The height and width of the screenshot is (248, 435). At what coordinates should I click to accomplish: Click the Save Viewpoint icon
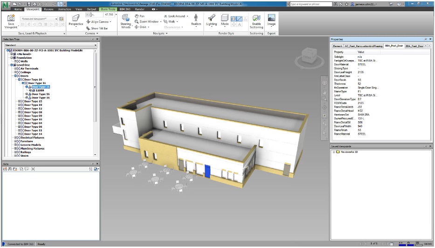click(11, 20)
